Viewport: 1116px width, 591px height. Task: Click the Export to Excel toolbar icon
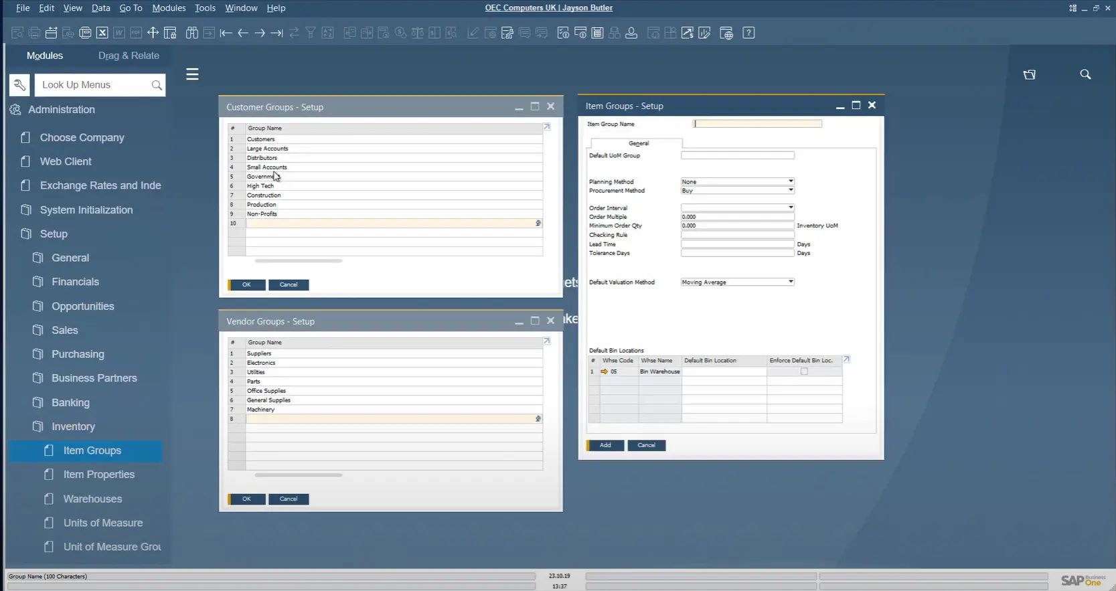[x=102, y=33]
